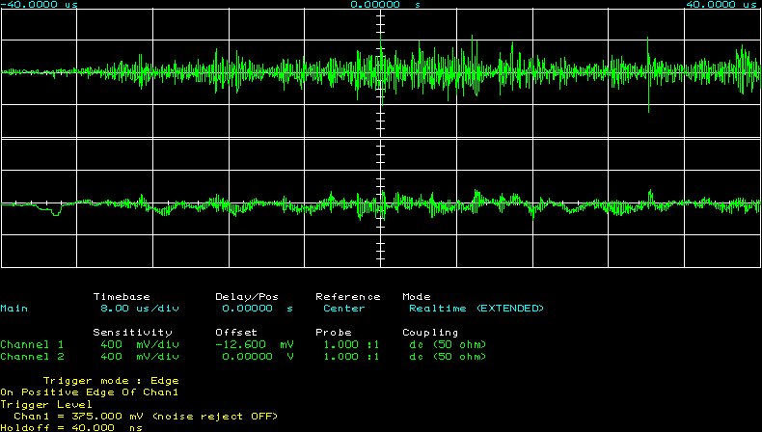Click On Positive Edge Of Chan1 text
The width and height of the screenshot is (762, 432).
90,392
